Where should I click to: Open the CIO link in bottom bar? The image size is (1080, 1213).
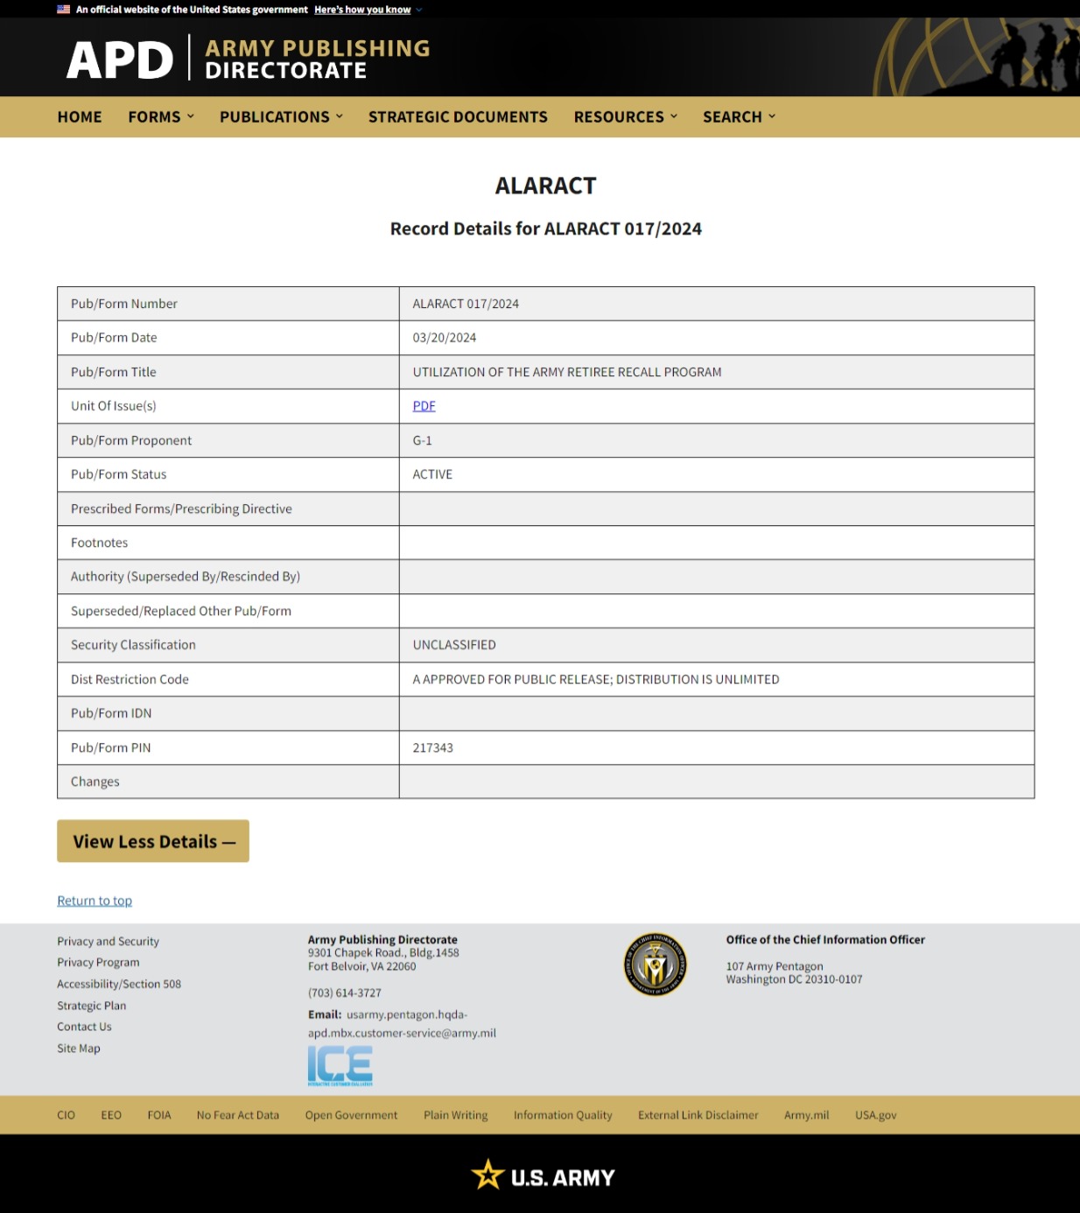[67, 1115]
